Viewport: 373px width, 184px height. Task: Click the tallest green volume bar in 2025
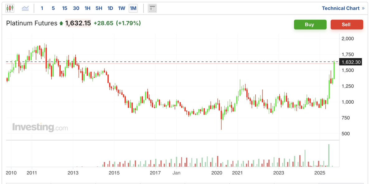click(329, 155)
